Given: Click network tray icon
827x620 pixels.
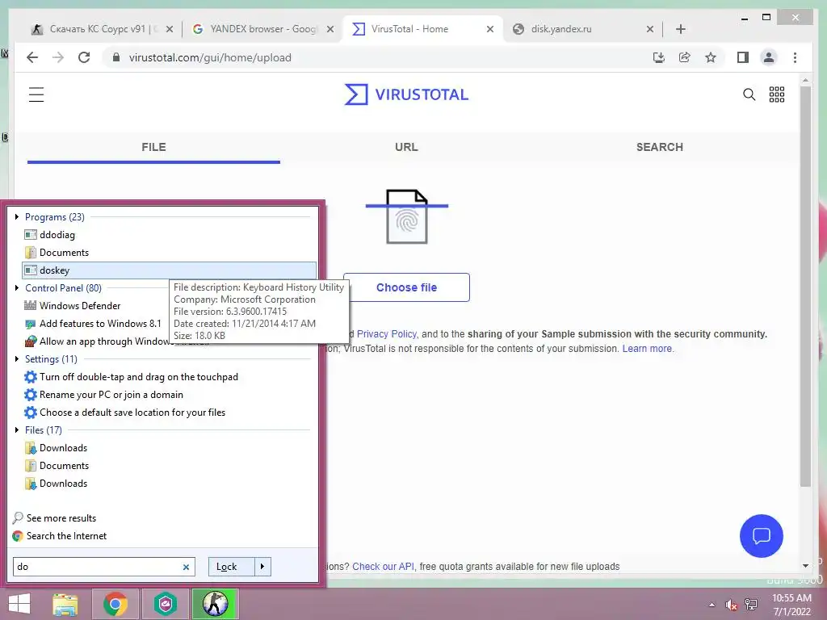Looking at the screenshot, I should coord(751,605).
